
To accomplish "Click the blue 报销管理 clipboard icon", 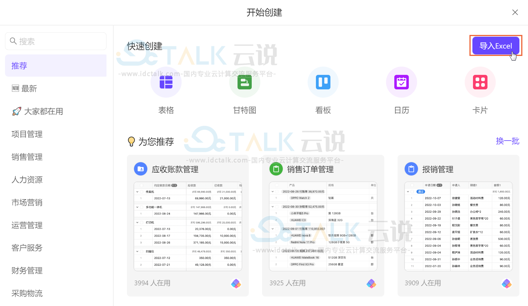I will [411, 169].
